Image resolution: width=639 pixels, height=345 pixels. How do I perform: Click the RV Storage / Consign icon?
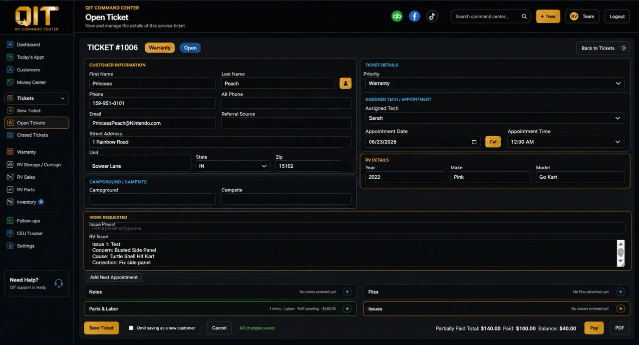(x=10, y=164)
